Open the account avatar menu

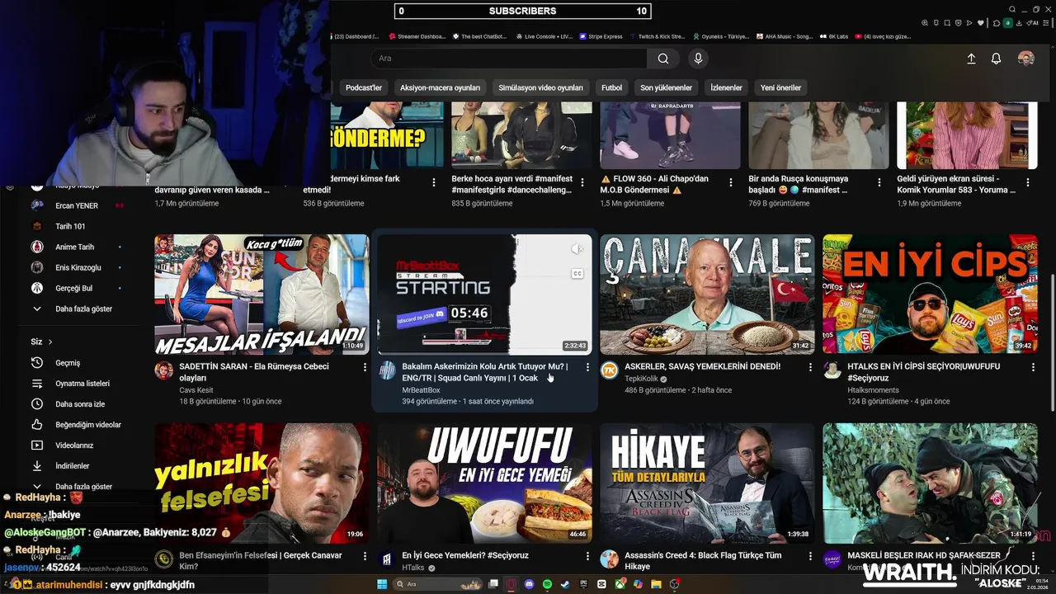[x=1025, y=59]
